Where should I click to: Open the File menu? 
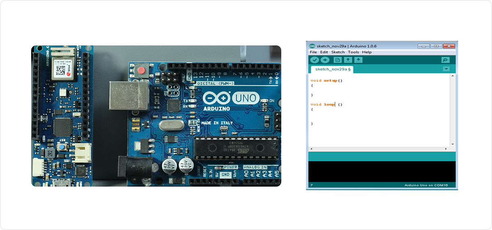coord(313,52)
